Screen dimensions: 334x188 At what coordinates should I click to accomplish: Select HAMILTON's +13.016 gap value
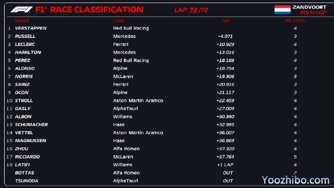pos(226,53)
